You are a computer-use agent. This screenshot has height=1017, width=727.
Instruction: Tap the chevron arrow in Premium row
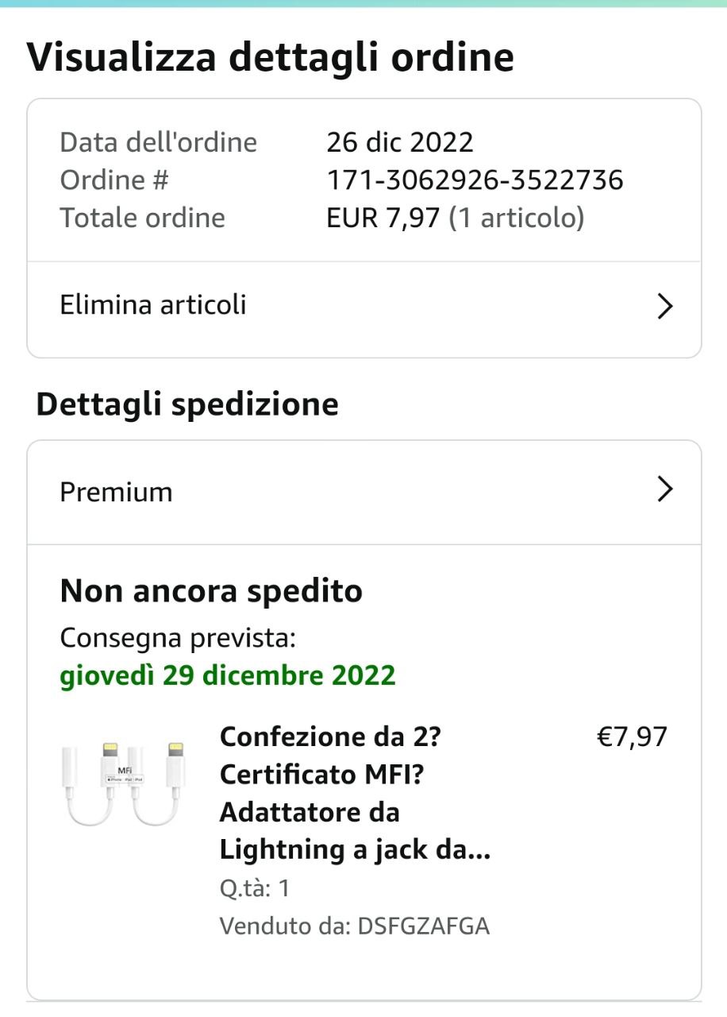[x=665, y=490]
